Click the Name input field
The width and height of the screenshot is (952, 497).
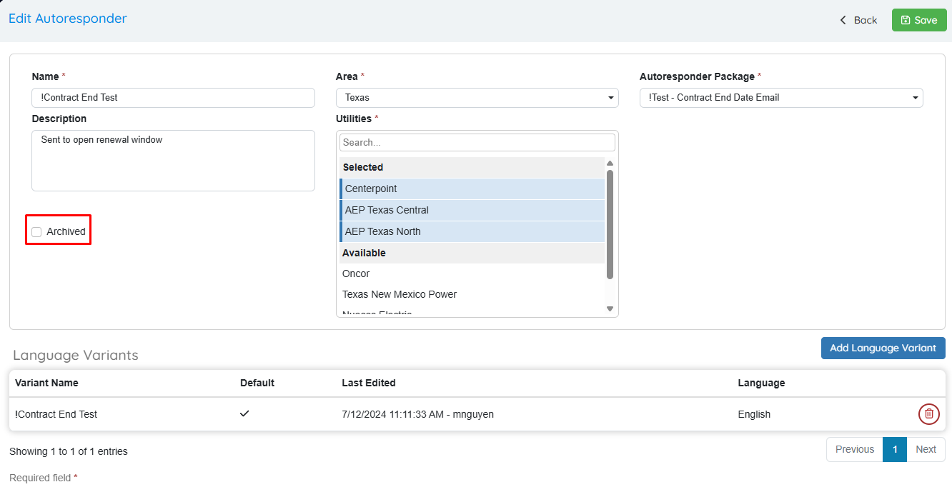pos(173,98)
